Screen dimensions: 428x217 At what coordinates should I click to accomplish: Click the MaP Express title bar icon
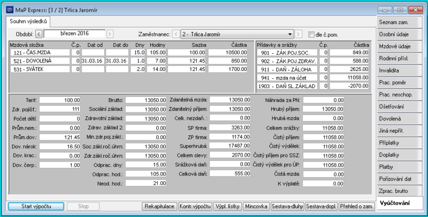pyautogui.click(x=10, y=10)
